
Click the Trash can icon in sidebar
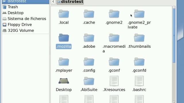5,7
